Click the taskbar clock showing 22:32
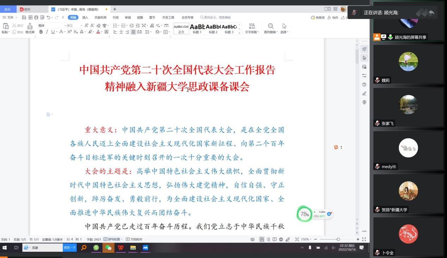 click(347, 248)
